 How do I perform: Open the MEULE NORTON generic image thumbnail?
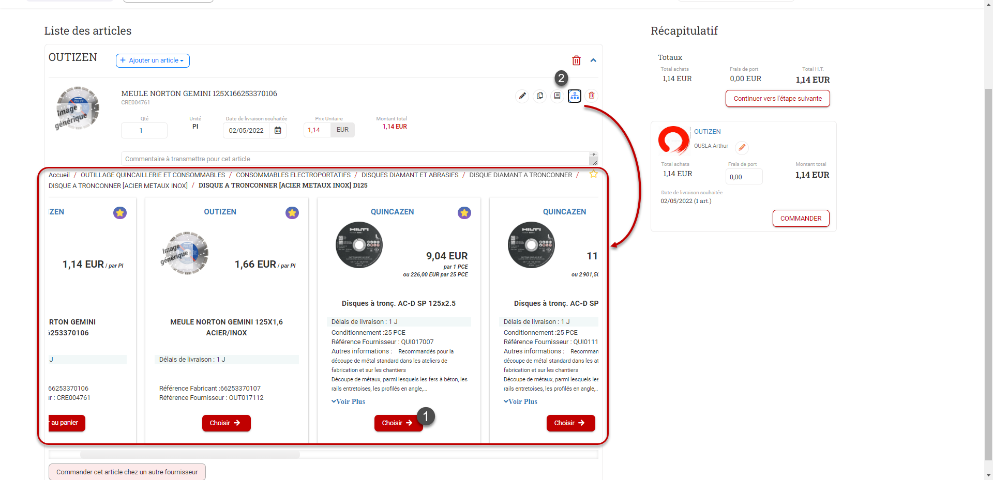click(x=77, y=108)
